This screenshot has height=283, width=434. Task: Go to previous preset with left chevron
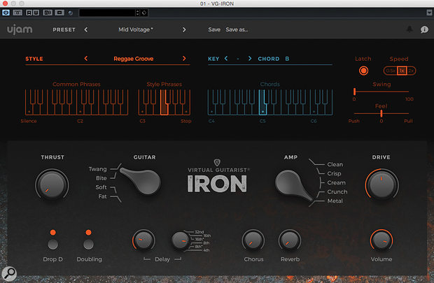coord(86,29)
